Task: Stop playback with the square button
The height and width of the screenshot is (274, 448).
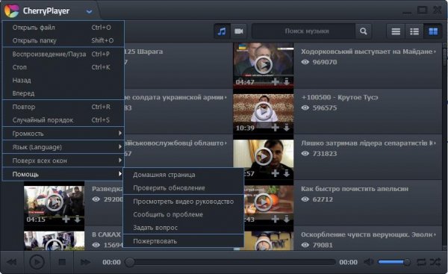Action: point(62,262)
